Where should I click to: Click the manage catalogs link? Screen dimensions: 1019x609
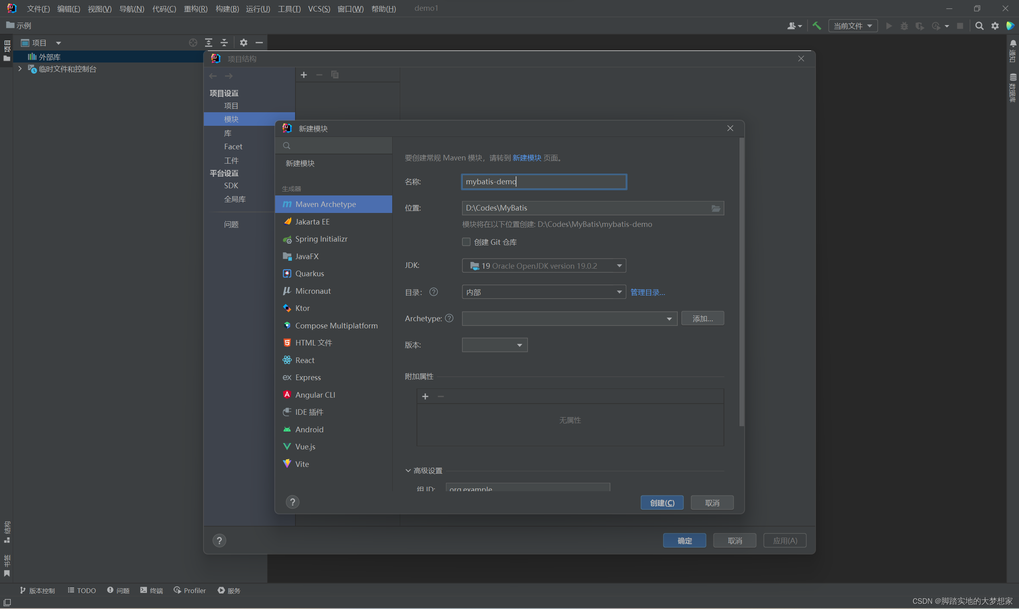tap(647, 292)
